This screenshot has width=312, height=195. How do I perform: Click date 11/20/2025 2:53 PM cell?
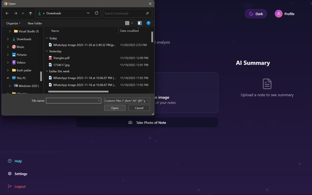pyautogui.click(x=133, y=45)
